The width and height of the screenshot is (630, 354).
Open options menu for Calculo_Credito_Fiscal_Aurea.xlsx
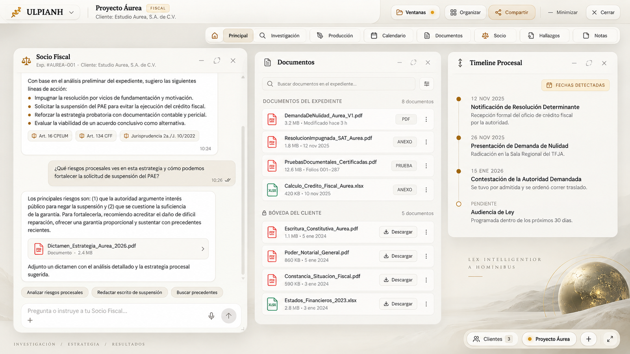[x=426, y=190]
